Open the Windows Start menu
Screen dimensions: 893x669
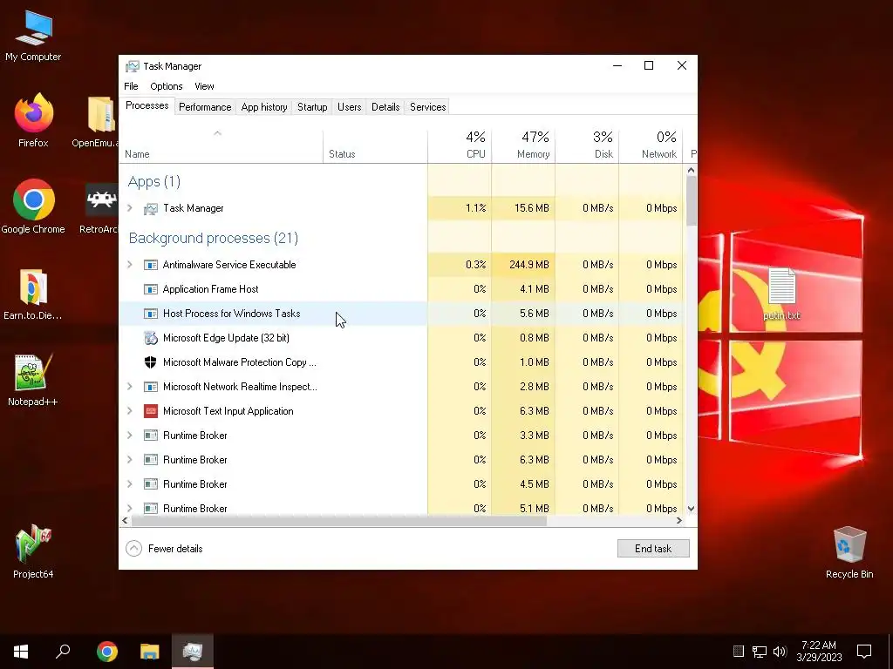[21, 652]
